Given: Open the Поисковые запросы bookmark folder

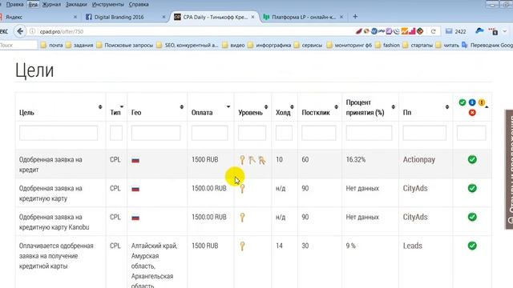Looking at the screenshot, I should (x=125, y=45).
